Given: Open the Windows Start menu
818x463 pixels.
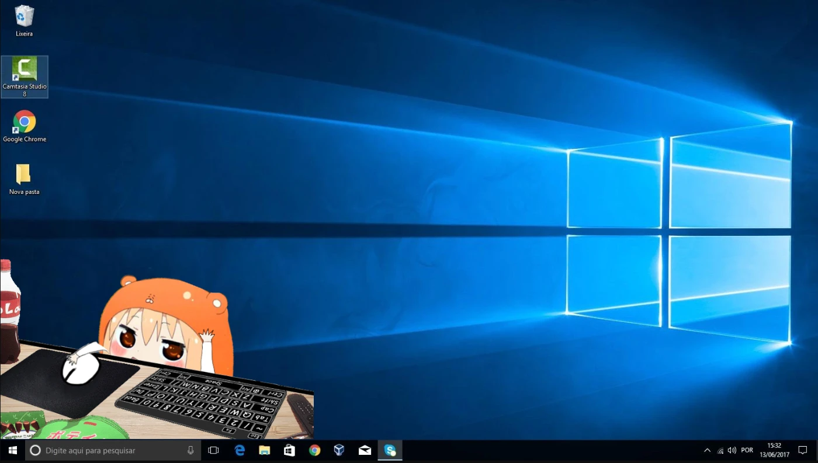Looking at the screenshot, I should 12,450.
